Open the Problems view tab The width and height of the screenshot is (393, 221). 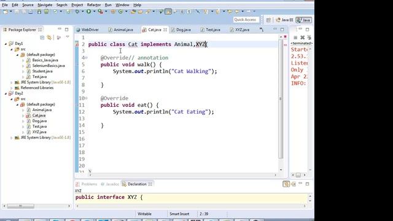click(x=87, y=184)
